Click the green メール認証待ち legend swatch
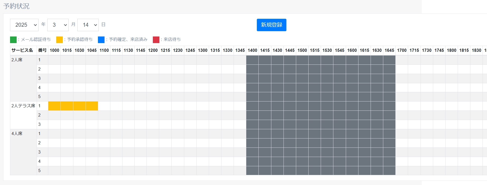 tap(13, 40)
